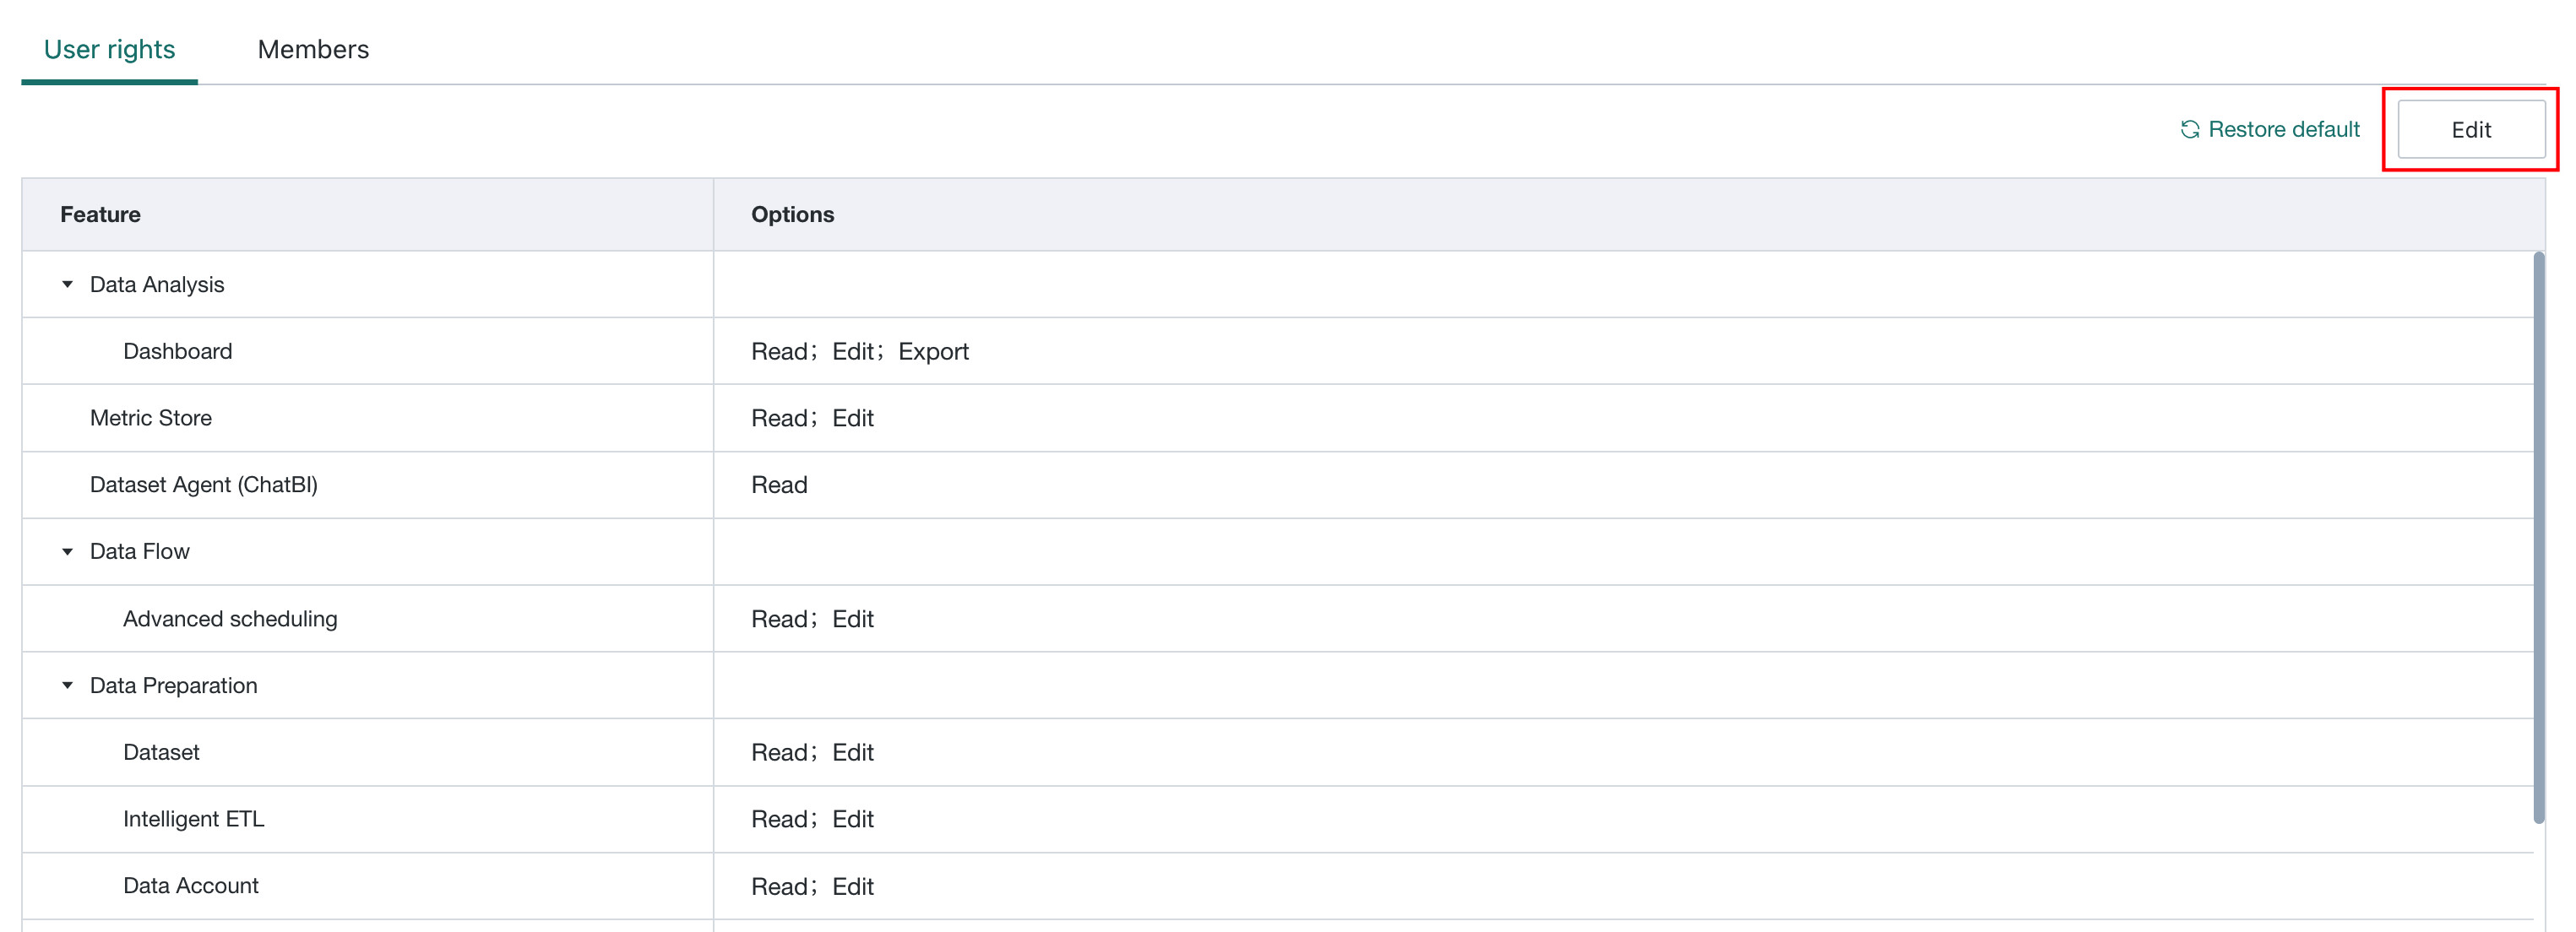The width and height of the screenshot is (2576, 932).
Task: Open the Members tab
Action: [313, 49]
